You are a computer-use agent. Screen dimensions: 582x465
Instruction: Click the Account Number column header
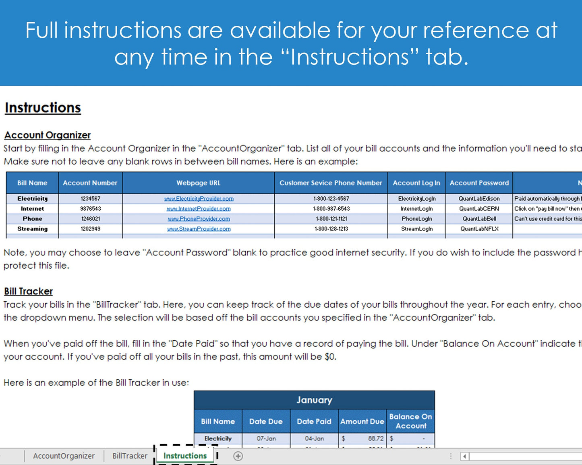point(90,183)
